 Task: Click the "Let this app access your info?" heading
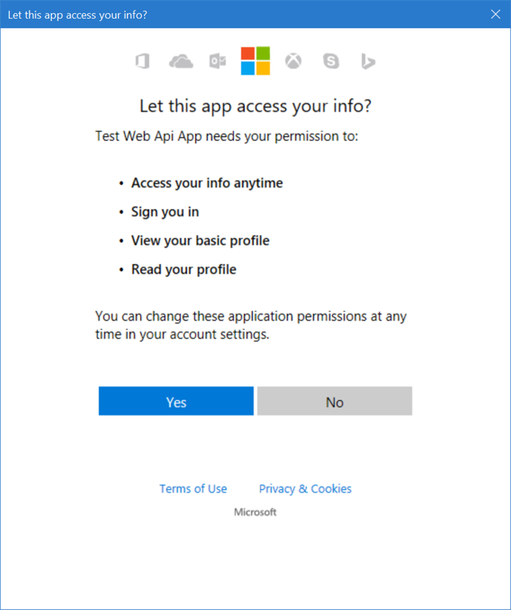(255, 106)
